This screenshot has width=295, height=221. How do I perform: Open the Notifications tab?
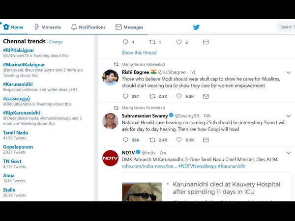tap(88, 27)
